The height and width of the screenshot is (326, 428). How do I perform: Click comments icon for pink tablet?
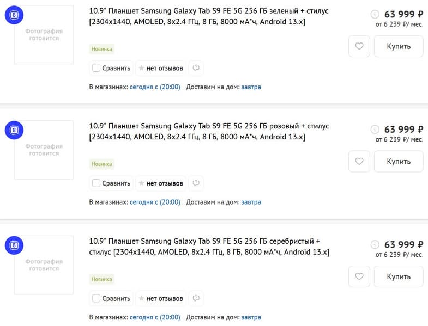[x=196, y=183]
